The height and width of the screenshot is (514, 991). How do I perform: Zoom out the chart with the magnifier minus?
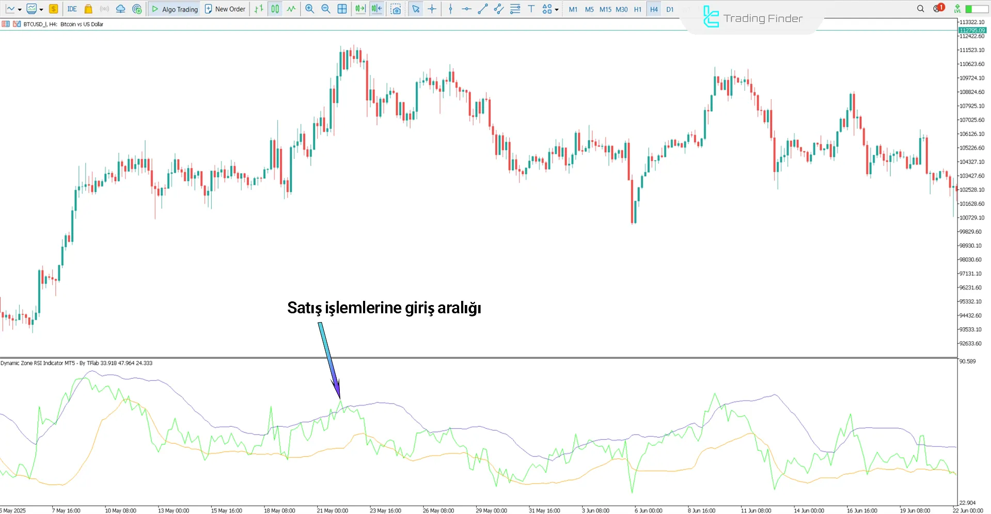point(325,9)
